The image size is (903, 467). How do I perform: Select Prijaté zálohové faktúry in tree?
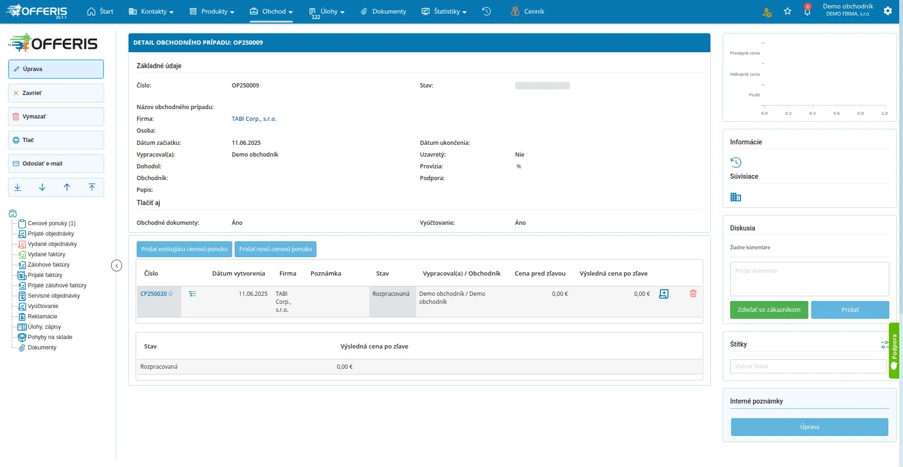point(57,285)
